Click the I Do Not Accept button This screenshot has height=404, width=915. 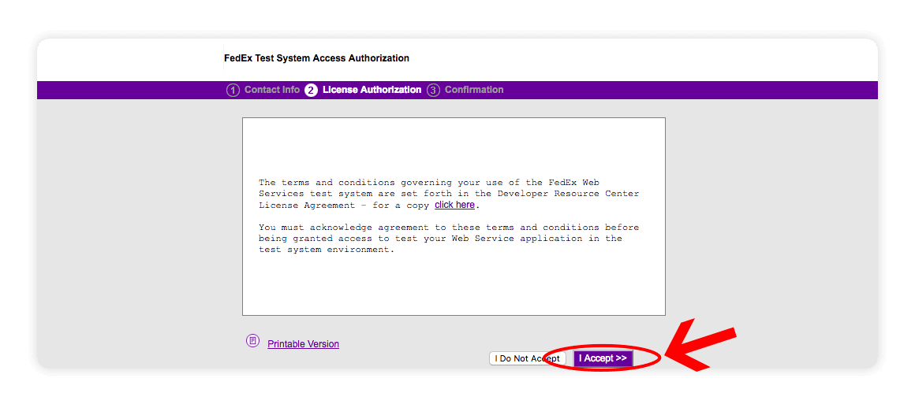point(528,358)
